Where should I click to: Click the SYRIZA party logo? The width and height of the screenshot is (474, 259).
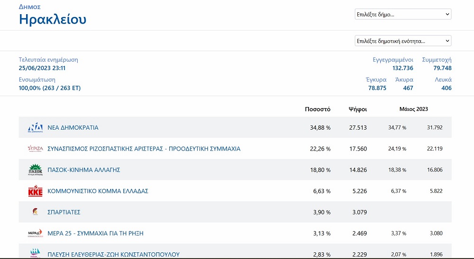pos(36,149)
